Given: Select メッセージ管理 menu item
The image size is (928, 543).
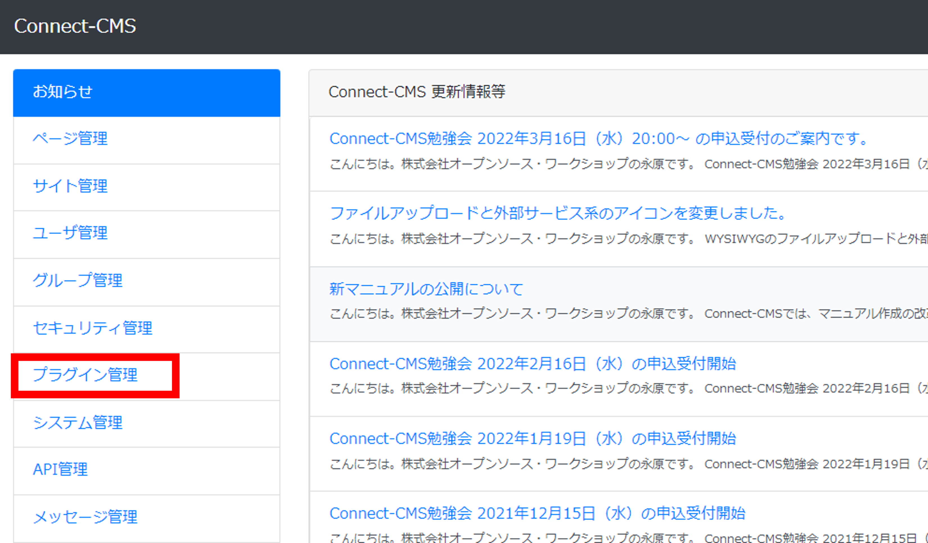Looking at the screenshot, I should [x=147, y=518].
